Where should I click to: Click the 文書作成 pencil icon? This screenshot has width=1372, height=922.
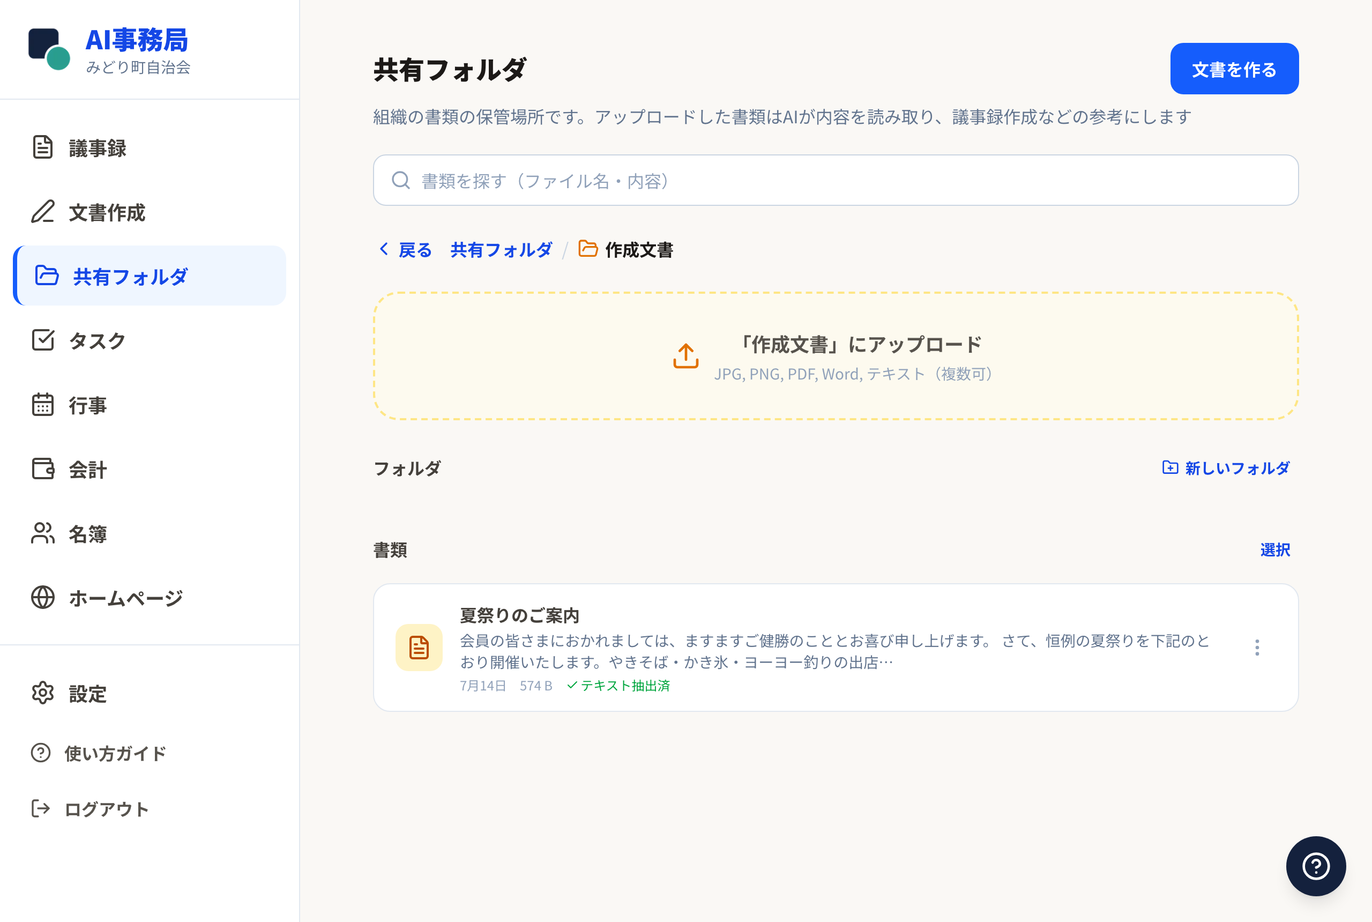pyautogui.click(x=42, y=212)
